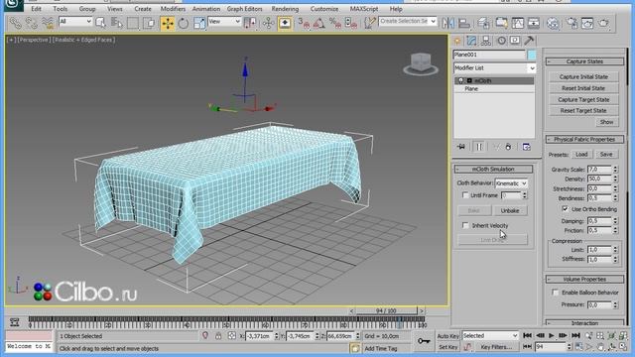The height and width of the screenshot is (357, 635).
Task: Click the Set Keys key icon
Action: point(424,341)
